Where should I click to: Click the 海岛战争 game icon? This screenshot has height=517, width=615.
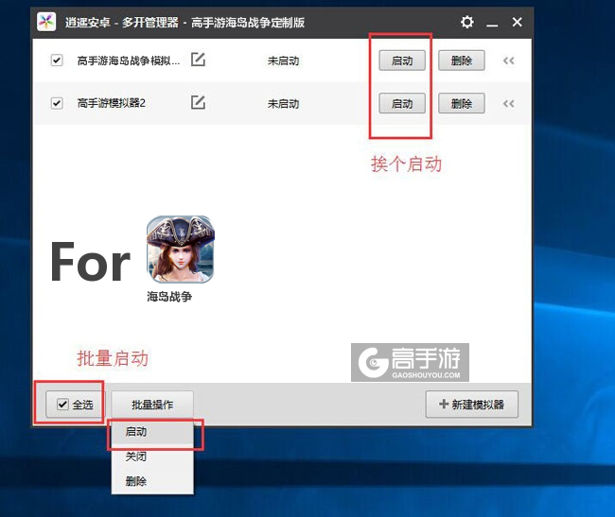tap(181, 250)
